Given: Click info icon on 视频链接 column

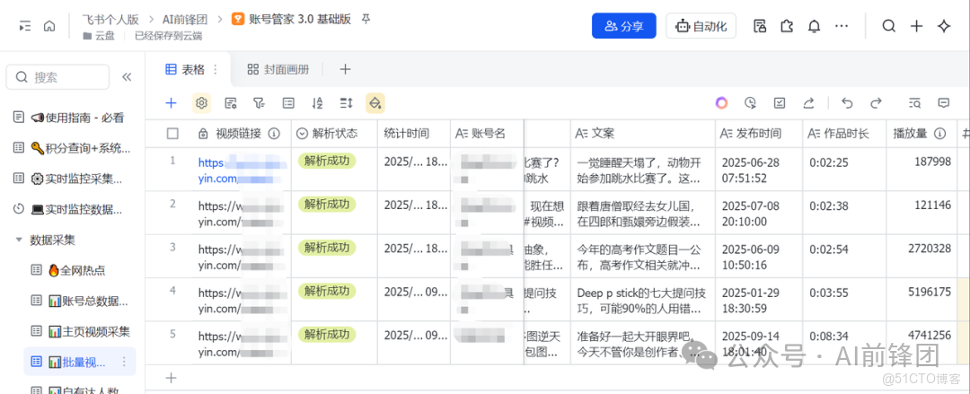Looking at the screenshot, I should point(274,134).
